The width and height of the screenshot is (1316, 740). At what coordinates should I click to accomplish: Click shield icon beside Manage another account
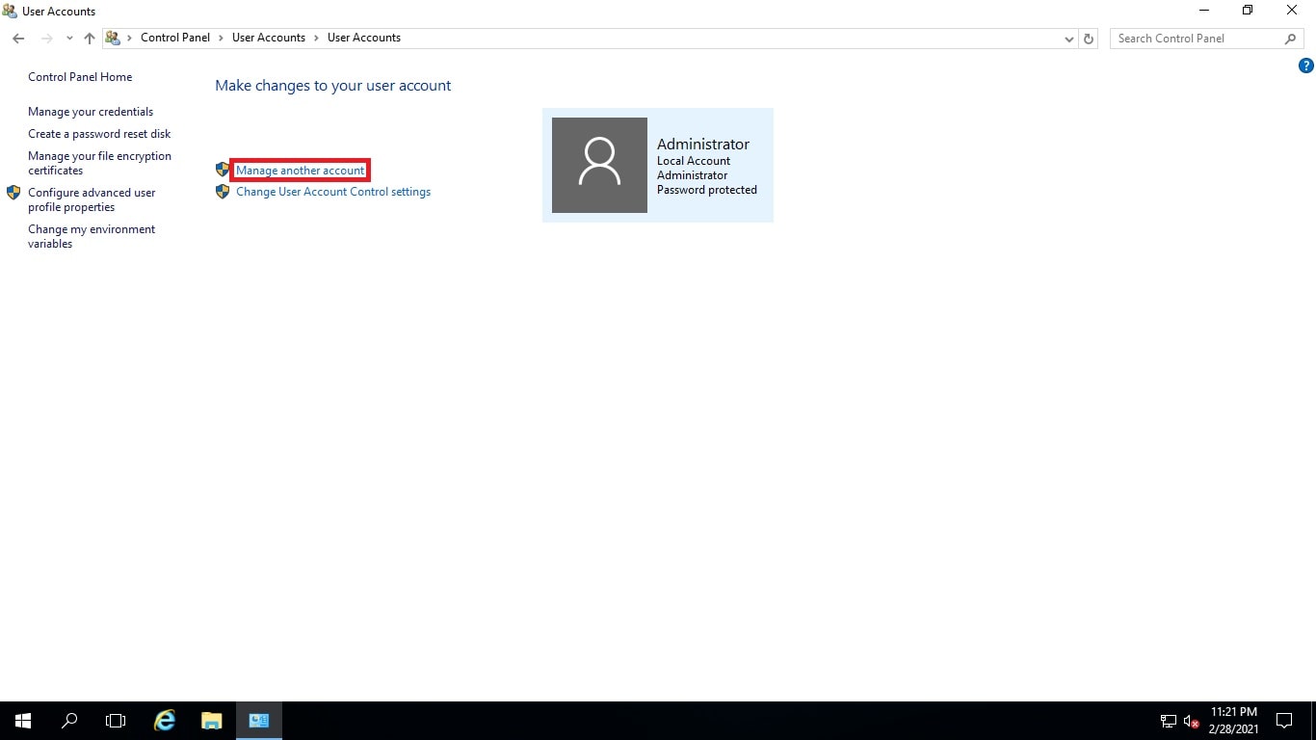pyautogui.click(x=223, y=170)
